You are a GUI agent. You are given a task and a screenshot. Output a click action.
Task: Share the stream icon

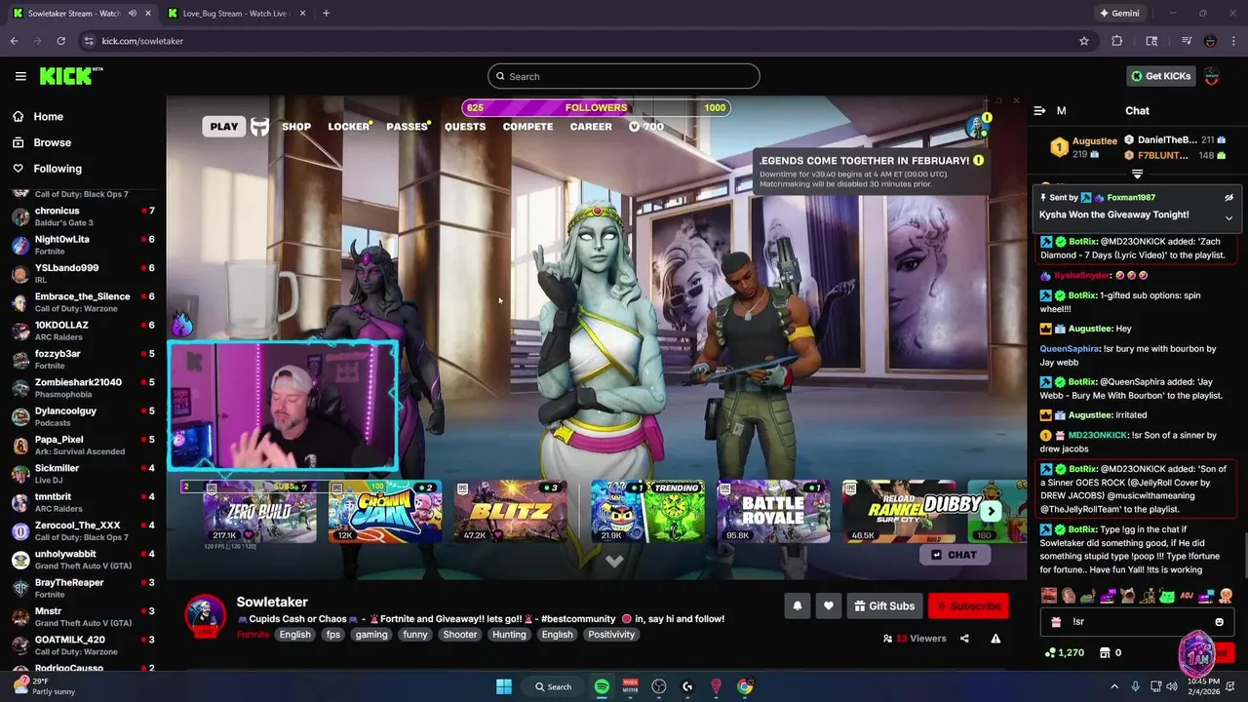[964, 639]
